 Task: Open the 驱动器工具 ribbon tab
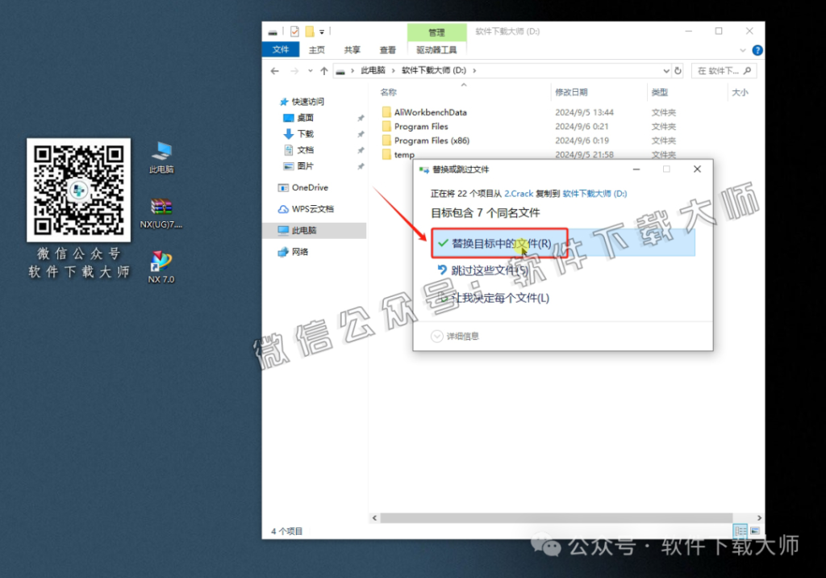pyautogui.click(x=437, y=49)
